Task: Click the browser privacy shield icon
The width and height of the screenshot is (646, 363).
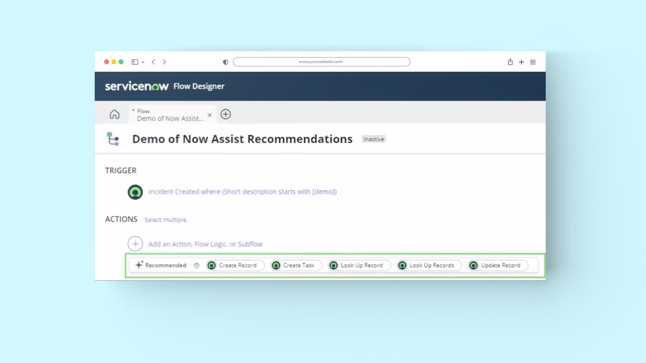Action: click(225, 62)
